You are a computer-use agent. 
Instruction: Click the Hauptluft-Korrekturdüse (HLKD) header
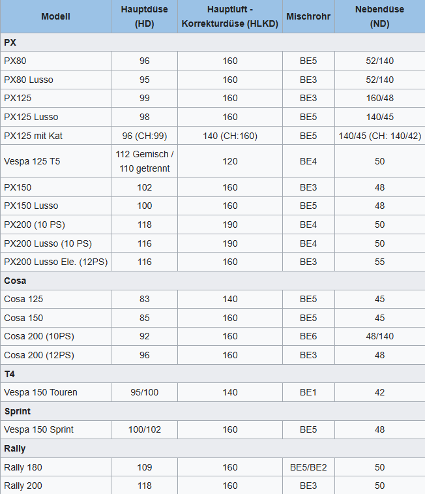coord(230,16)
